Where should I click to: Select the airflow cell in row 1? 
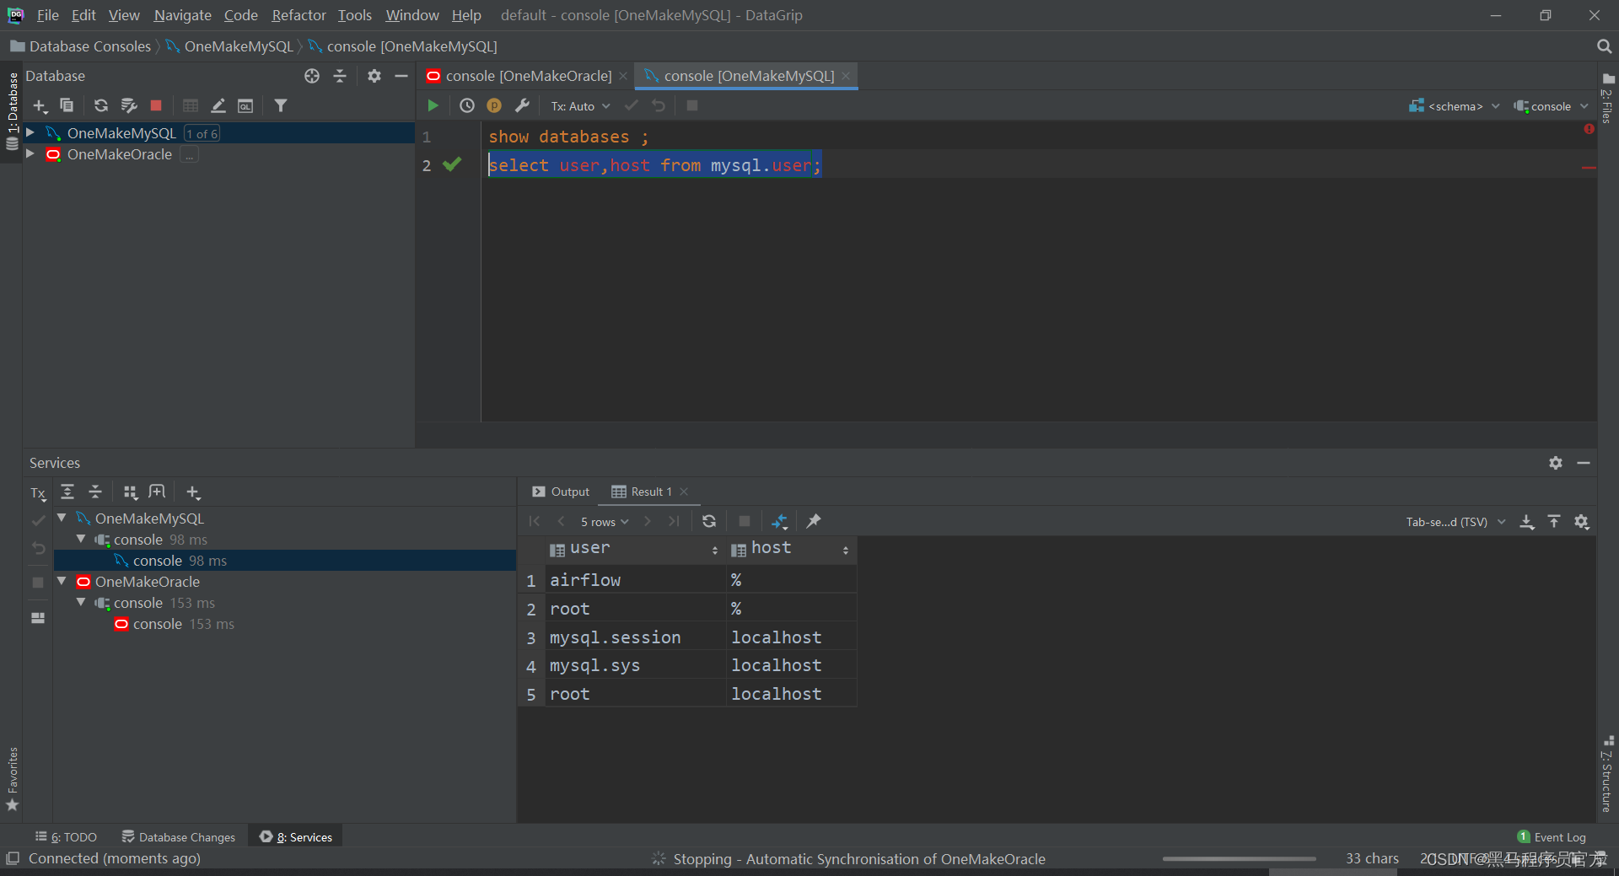tap(634, 580)
